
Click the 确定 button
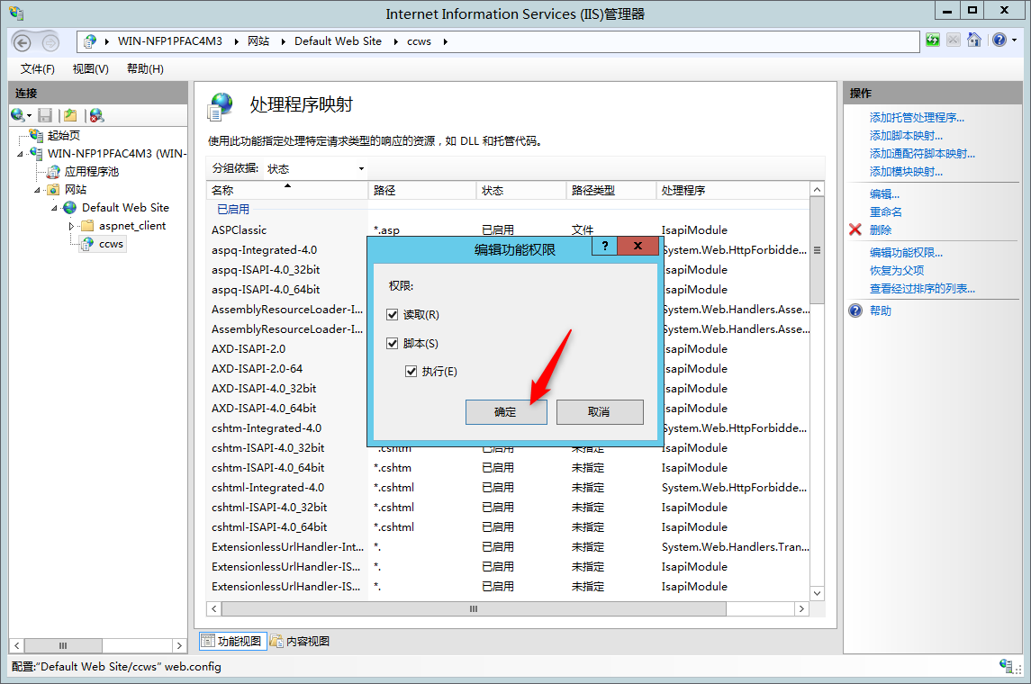coord(506,412)
